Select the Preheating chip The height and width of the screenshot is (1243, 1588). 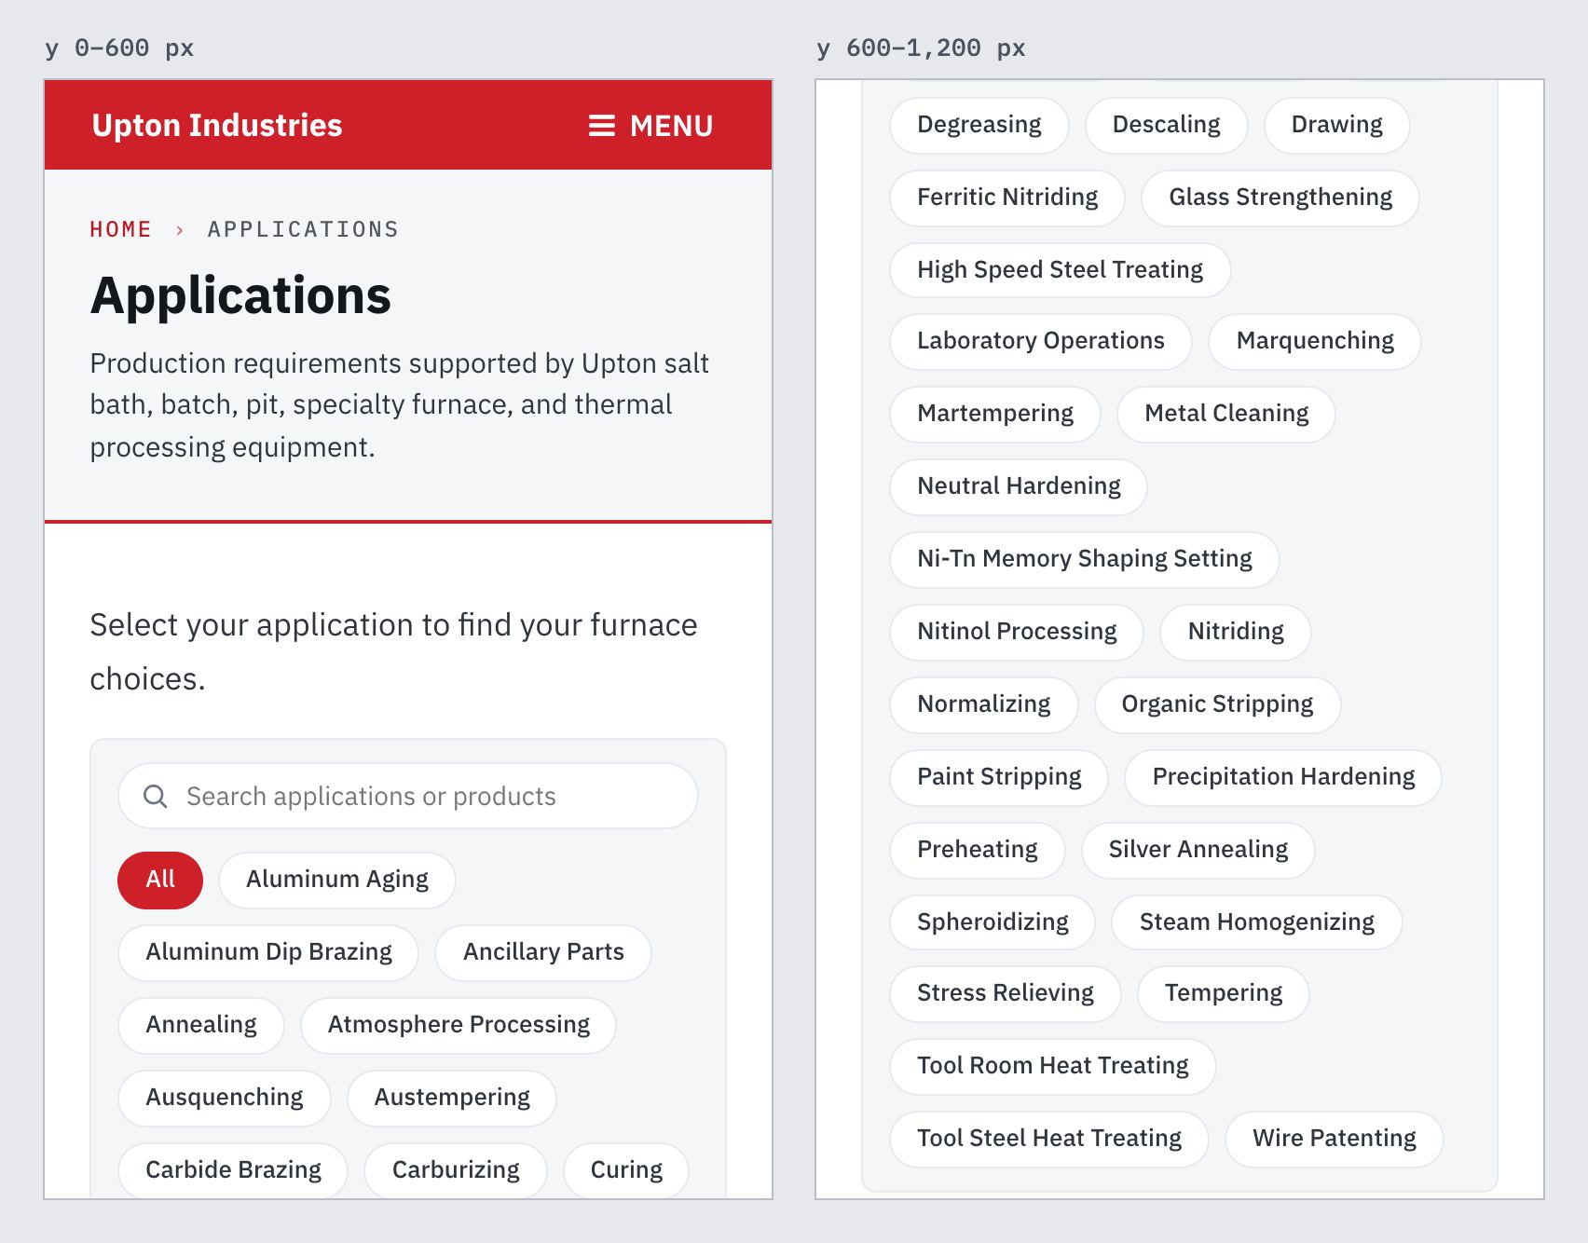[x=978, y=850]
